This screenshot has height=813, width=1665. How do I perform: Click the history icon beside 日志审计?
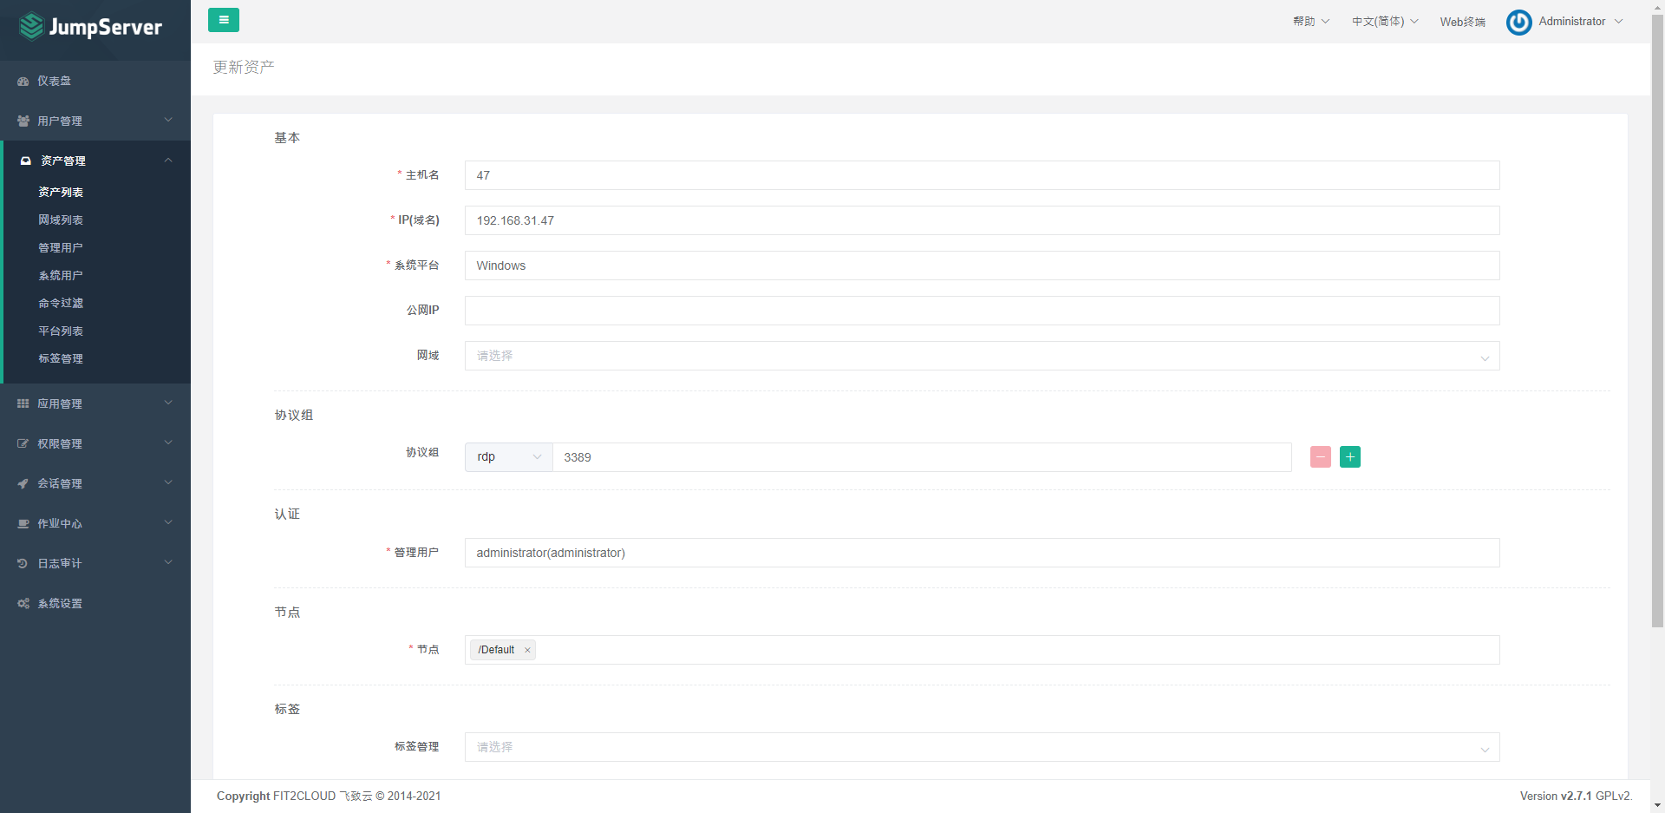point(23,564)
